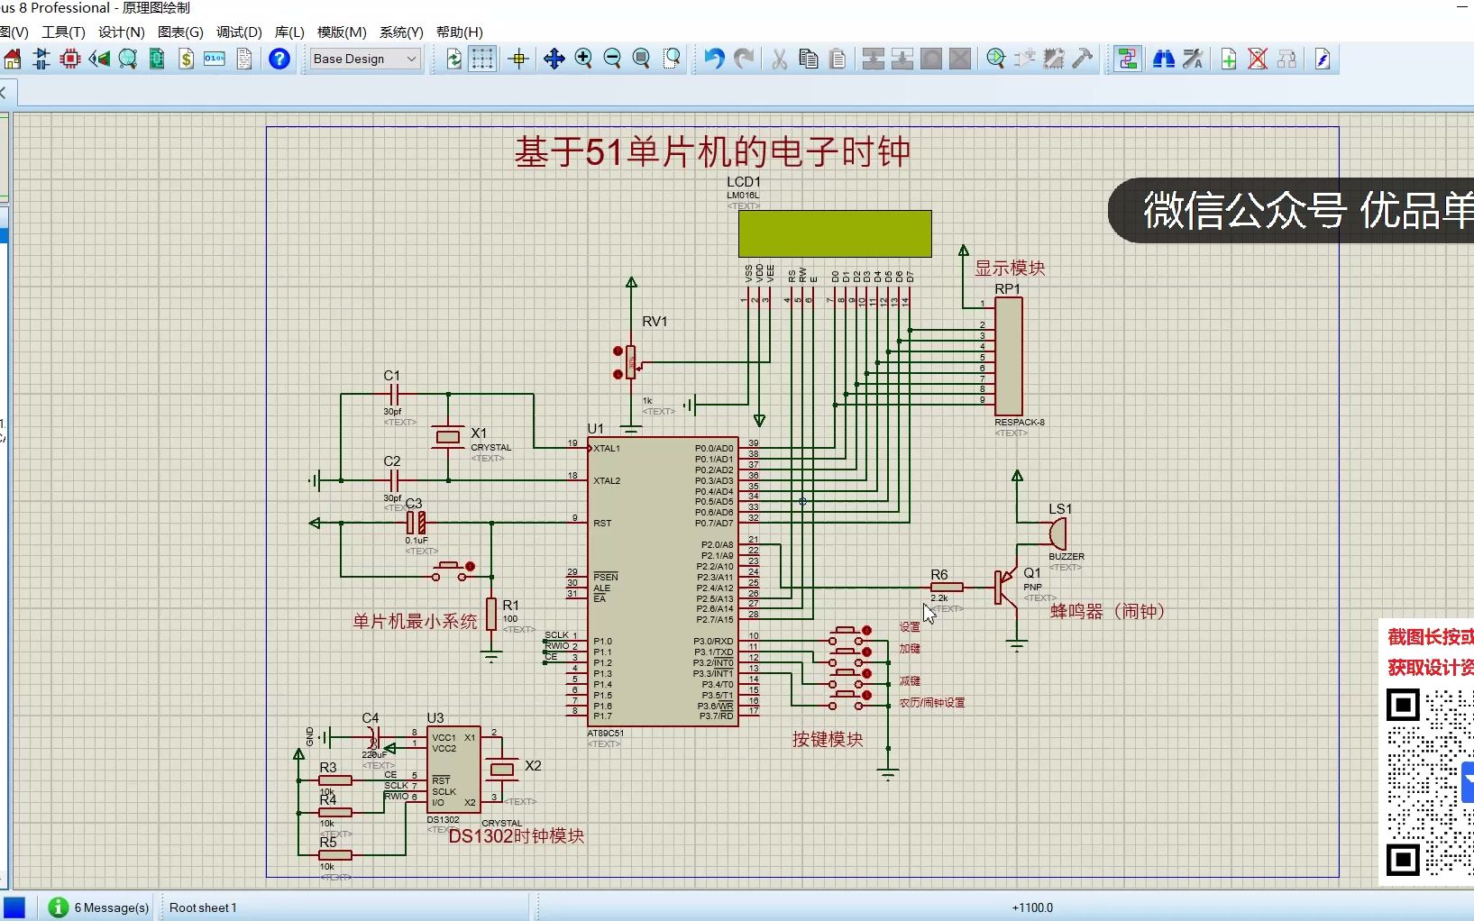Click the Block Rotate icon

click(x=931, y=59)
